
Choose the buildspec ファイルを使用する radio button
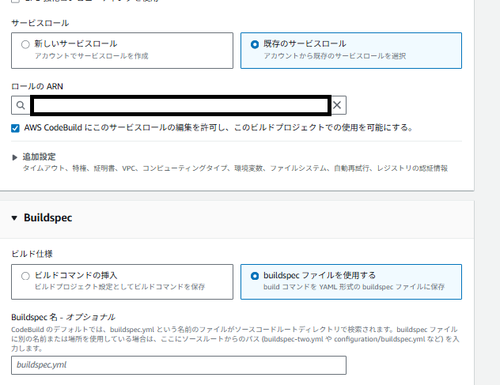(x=255, y=276)
